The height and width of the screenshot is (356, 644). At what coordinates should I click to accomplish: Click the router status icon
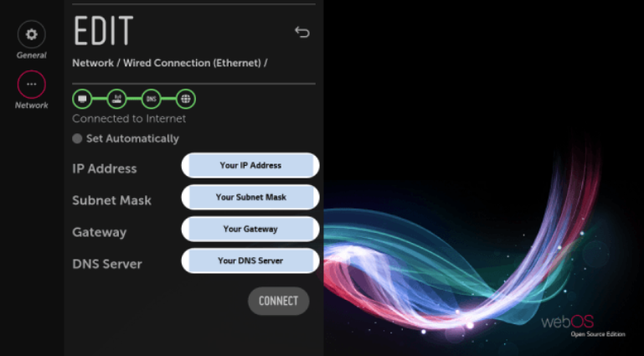pos(116,99)
